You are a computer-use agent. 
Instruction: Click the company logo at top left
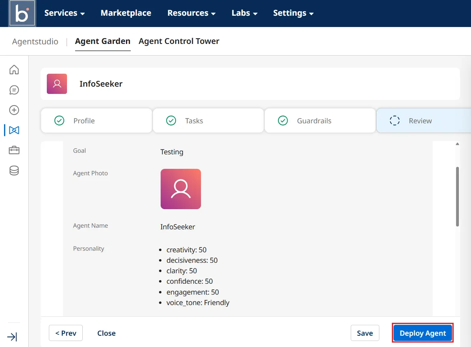[22, 13]
